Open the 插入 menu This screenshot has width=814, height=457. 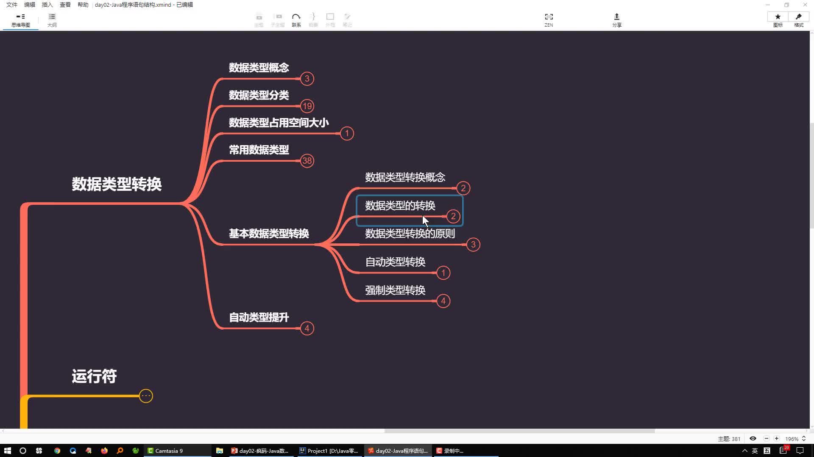click(x=47, y=5)
